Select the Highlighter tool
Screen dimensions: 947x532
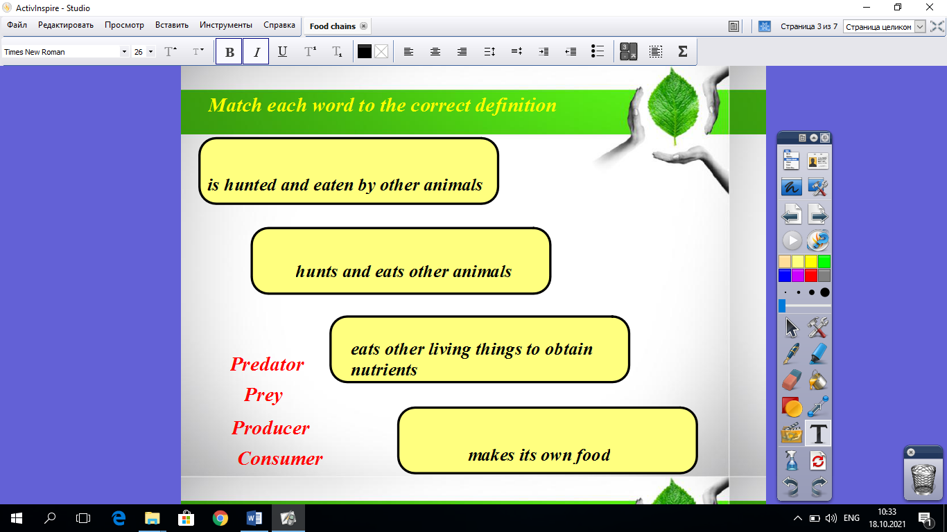[819, 353]
